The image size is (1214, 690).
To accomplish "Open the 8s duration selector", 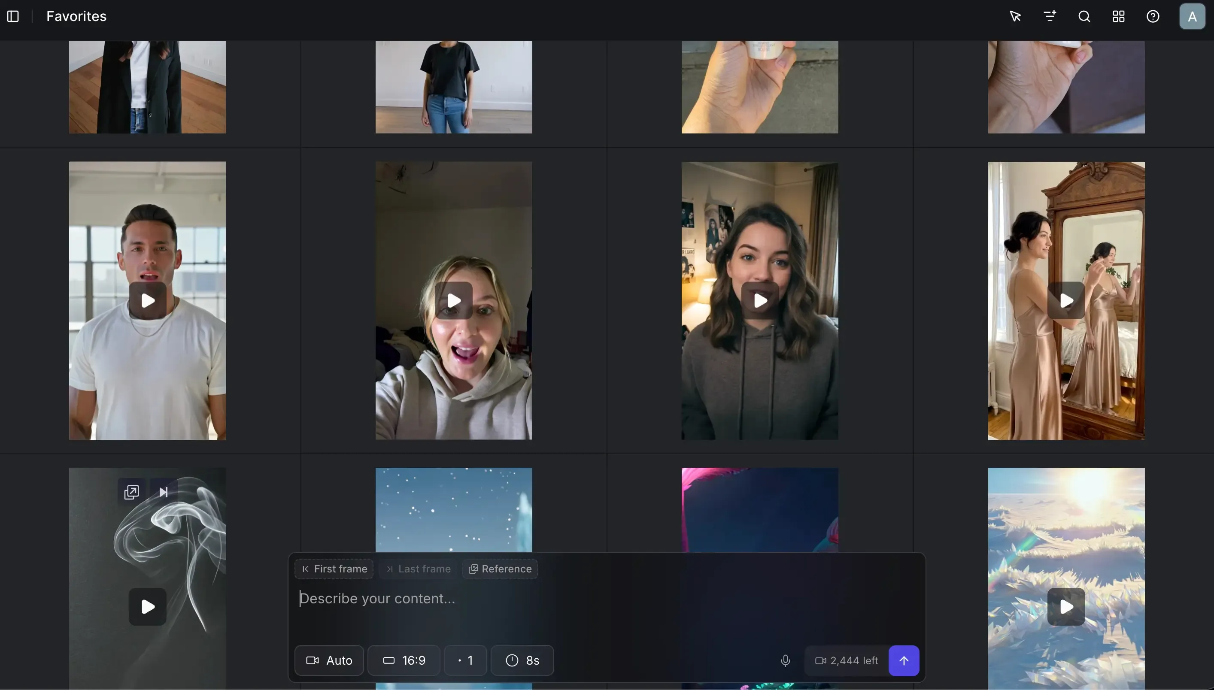I will pyautogui.click(x=522, y=660).
